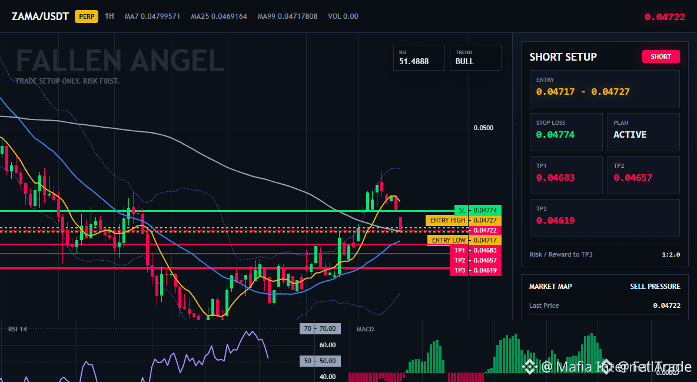Click the ENTRY range 0.04717 - 0.04727

(583, 92)
